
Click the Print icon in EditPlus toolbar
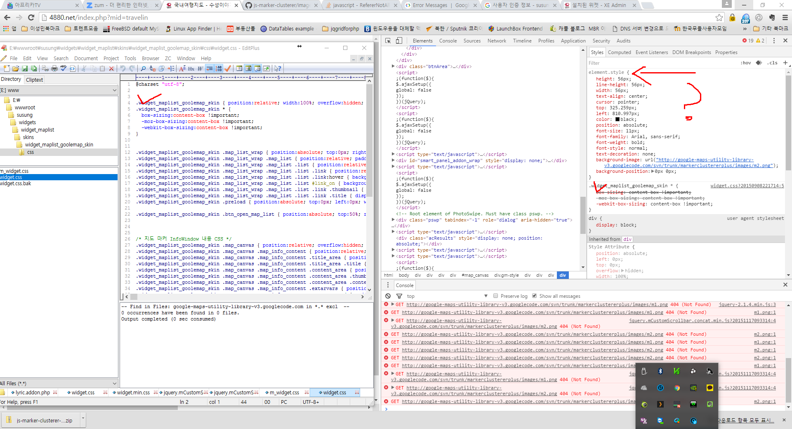pyautogui.click(x=54, y=68)
